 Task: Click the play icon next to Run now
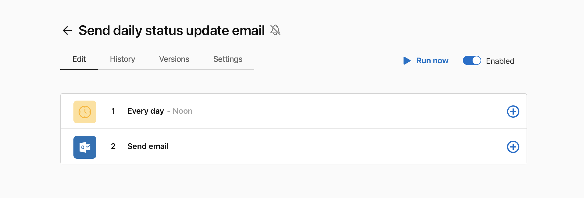tap(407, 60)
